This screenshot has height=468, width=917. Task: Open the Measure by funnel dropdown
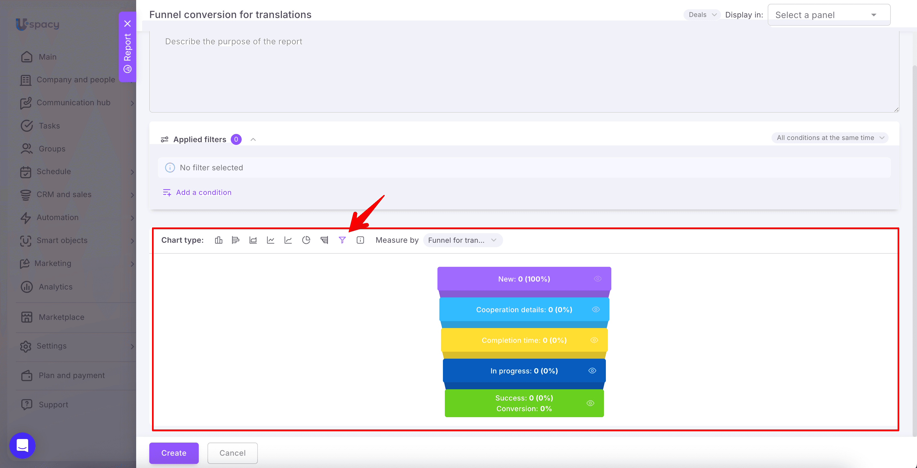click(x=462, y=240)
